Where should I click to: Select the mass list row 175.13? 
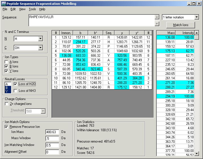pyautogui.click(x=175, y=51)
